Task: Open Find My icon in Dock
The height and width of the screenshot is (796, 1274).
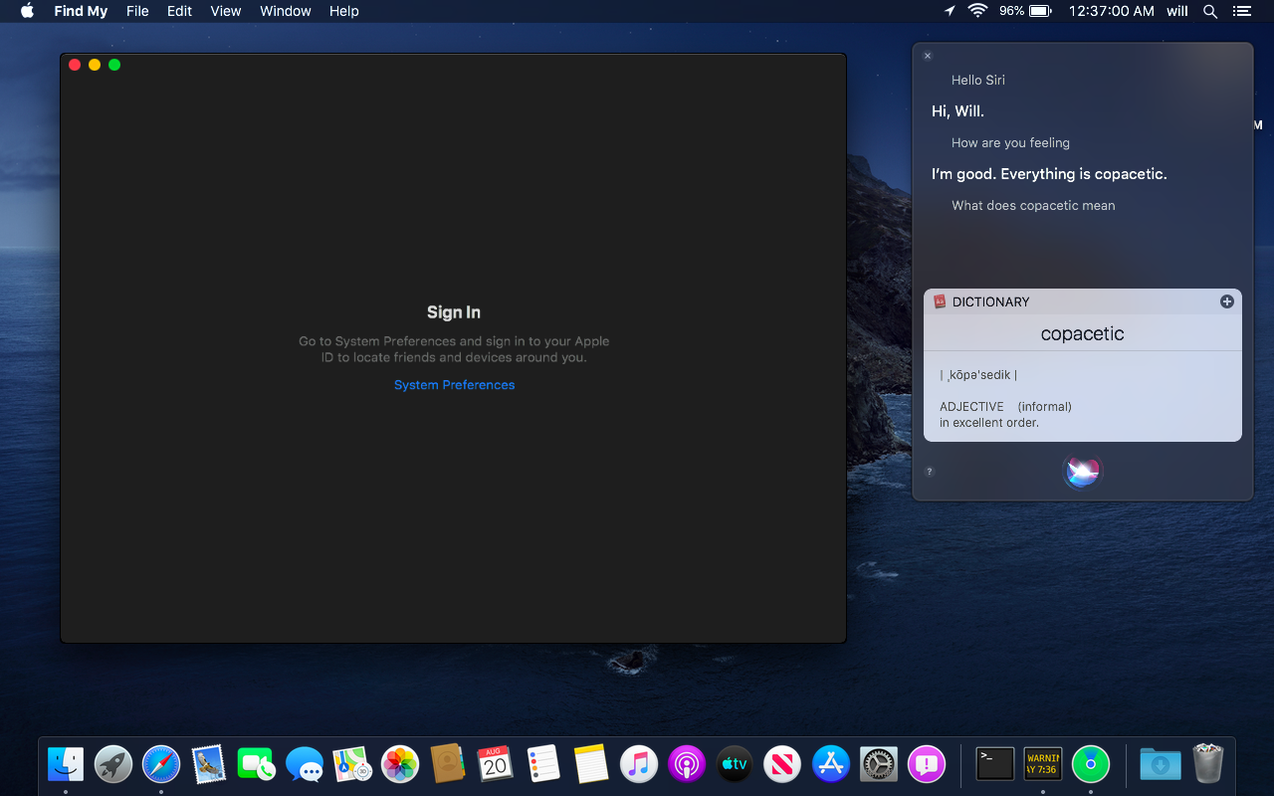Action: point(1091,764)
